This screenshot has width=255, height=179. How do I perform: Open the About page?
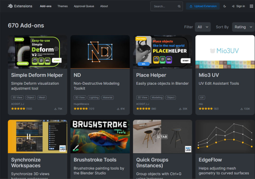[x=104, y=6]
